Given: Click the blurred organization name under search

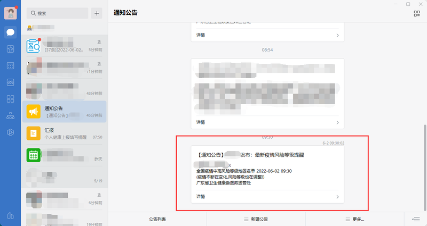Looking at the screenshot, I should point(43,28).
